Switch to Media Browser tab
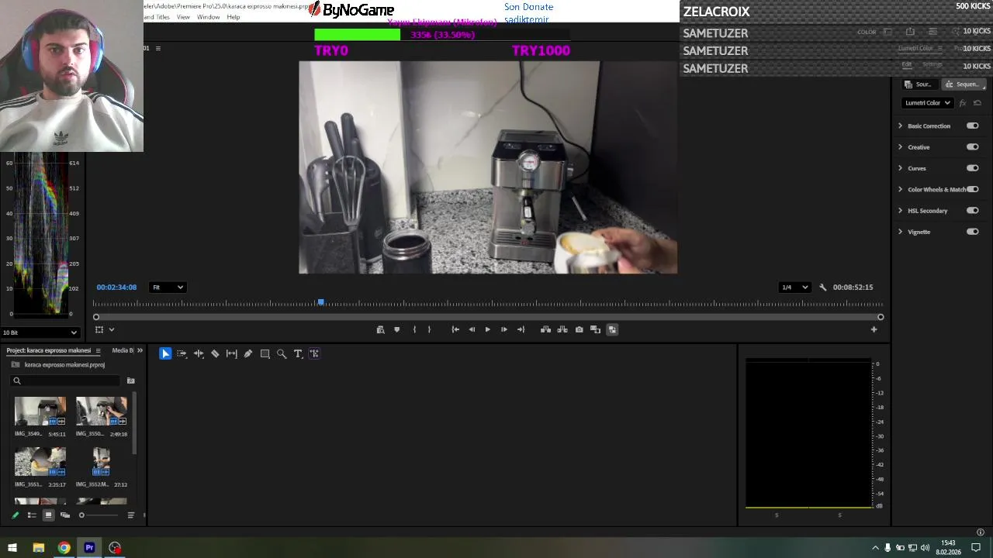This screenshot has width=993, height=558. pyautogui.click(x=123, y=350)
